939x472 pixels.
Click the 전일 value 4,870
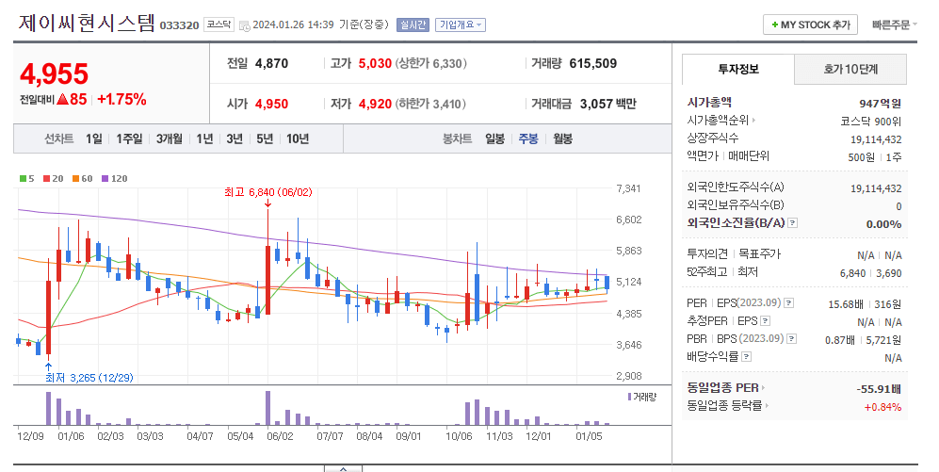pyautogui.click(x=272, y=63)
